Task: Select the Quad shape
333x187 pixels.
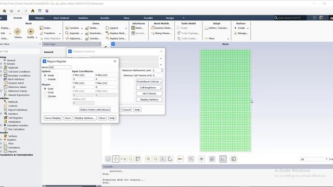Action: coord(45,89)
